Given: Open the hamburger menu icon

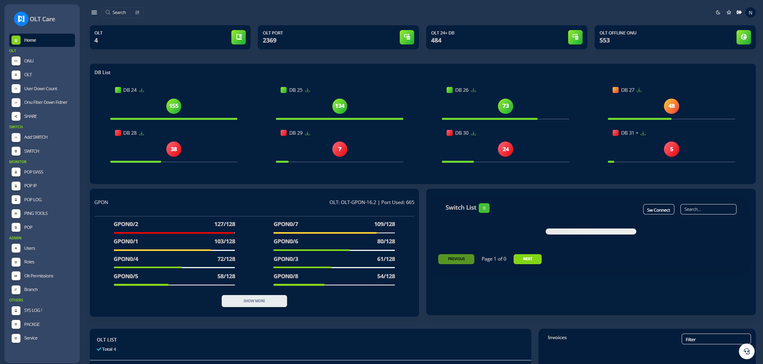Looking at the screenshot, I should (x=94, y=12).
